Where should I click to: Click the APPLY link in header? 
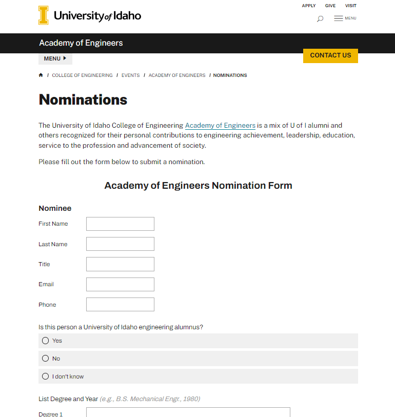pyautogui.click(x=309, y=6)
